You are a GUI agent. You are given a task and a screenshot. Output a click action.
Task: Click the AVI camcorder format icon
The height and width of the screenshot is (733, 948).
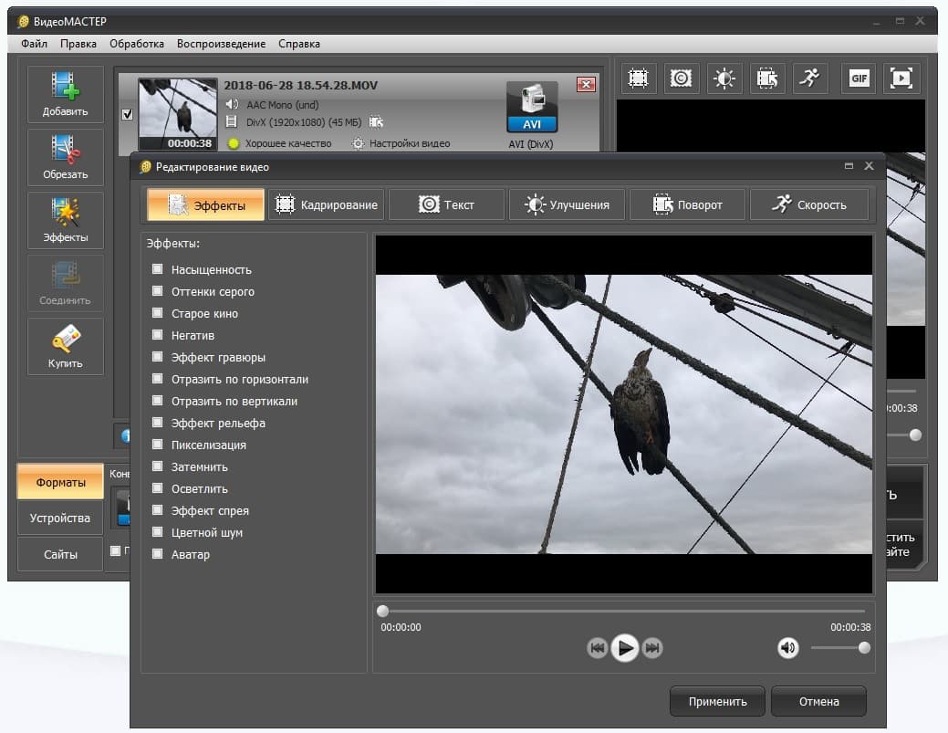tap(532, 107)
